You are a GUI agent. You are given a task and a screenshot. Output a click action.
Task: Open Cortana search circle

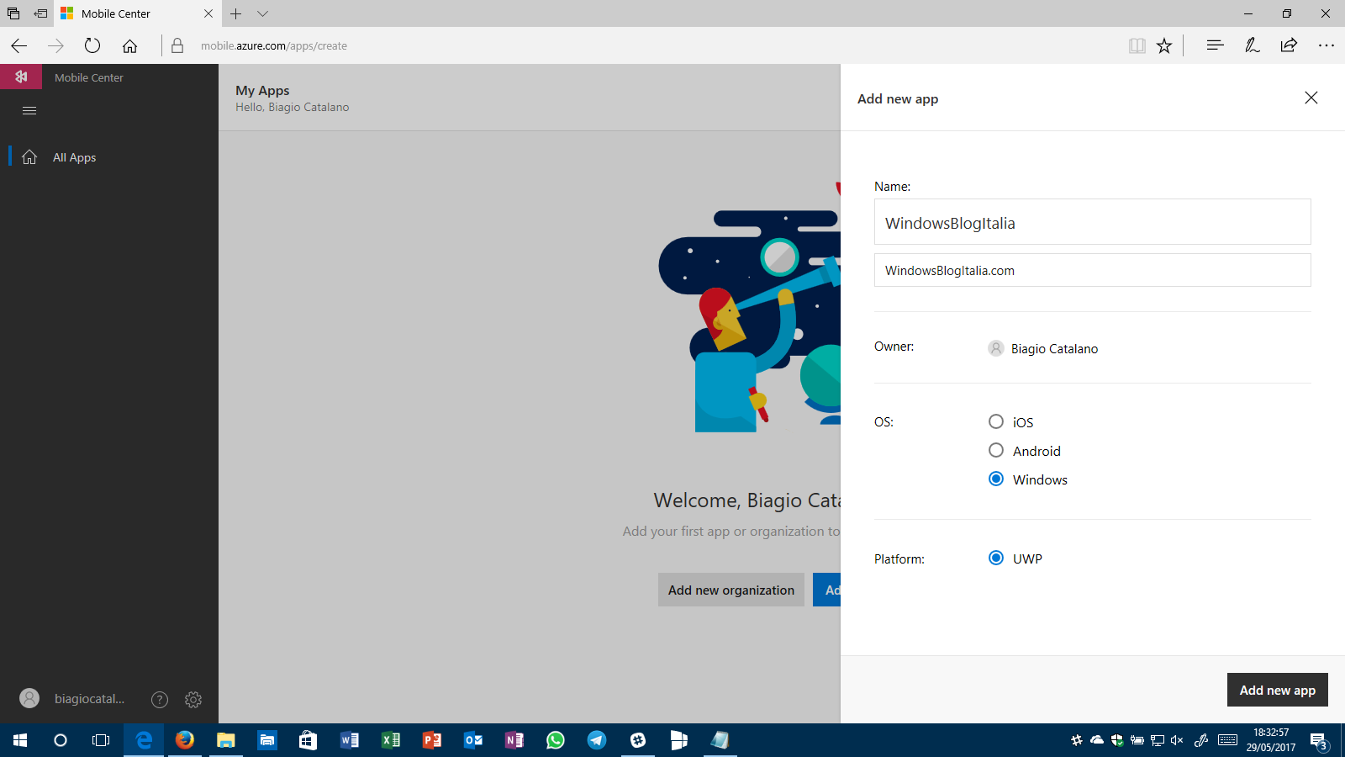(x=61, y=740)
